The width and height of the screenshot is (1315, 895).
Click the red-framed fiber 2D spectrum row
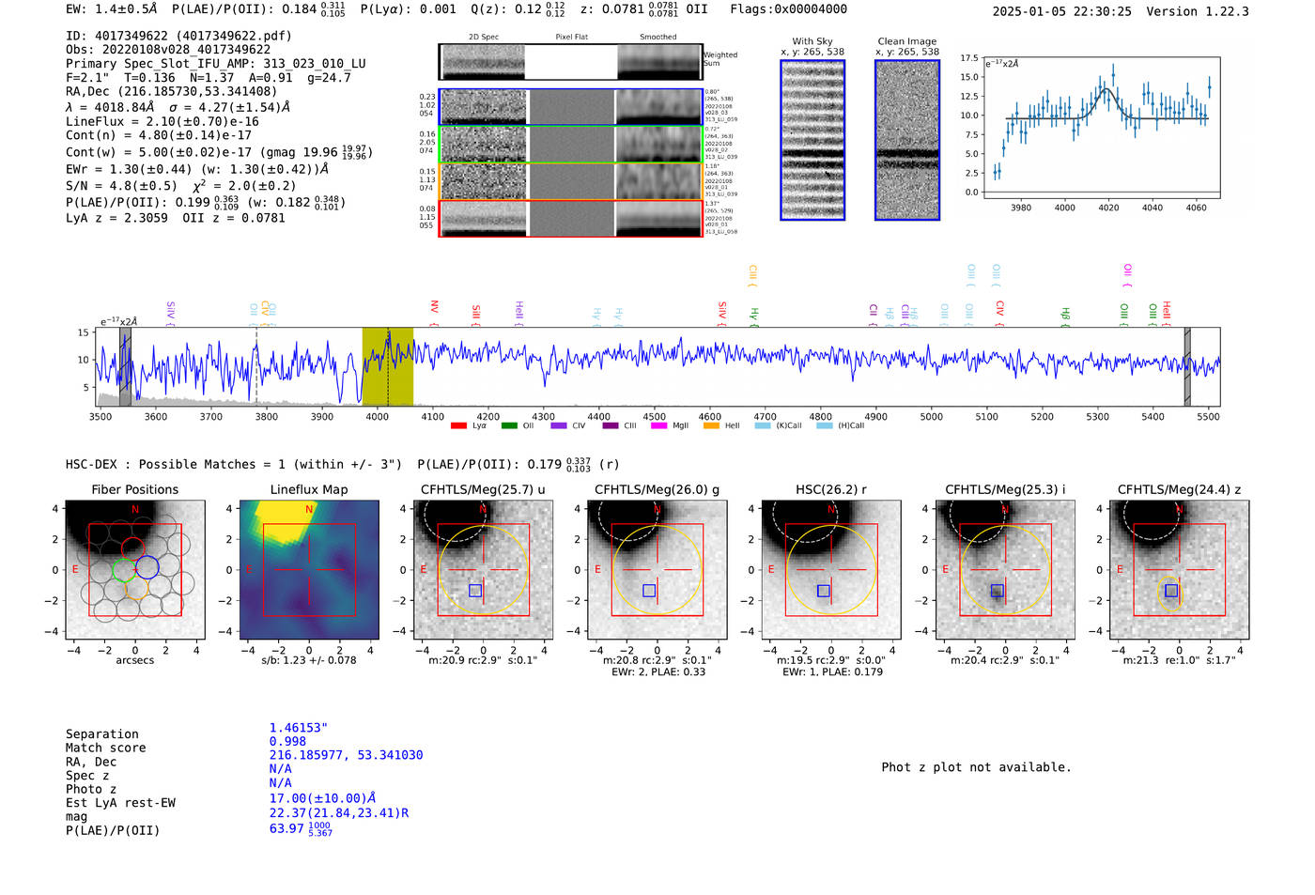pos(570,218)
